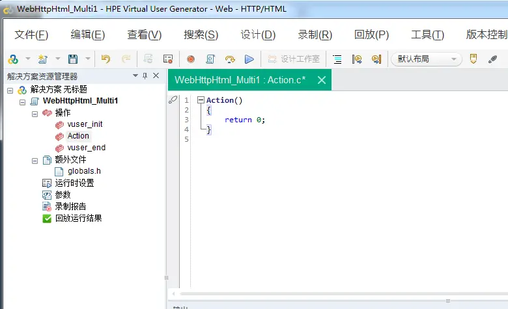Collapse the 解决方案 无标题 root node
This screenshot has width=508, height=309.
pos(10,90)
